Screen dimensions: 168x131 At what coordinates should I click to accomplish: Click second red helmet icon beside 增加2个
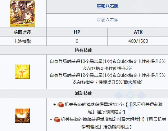(57, 120)
